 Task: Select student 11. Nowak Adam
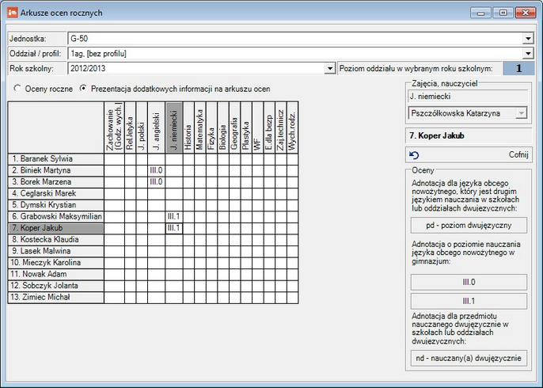(55, 274)
